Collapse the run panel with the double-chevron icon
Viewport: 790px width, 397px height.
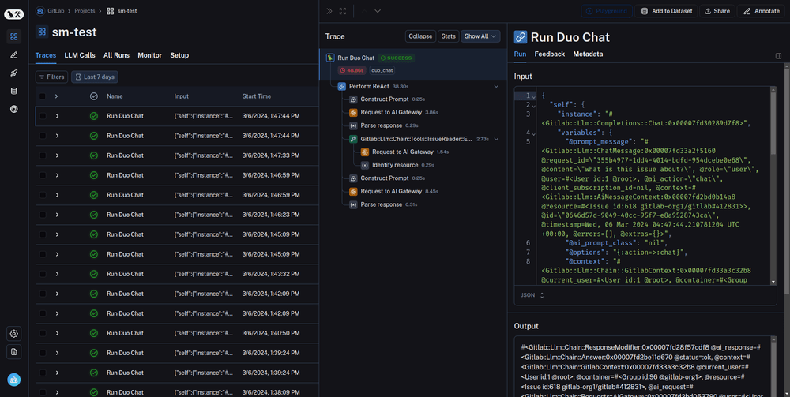(329, 11)
